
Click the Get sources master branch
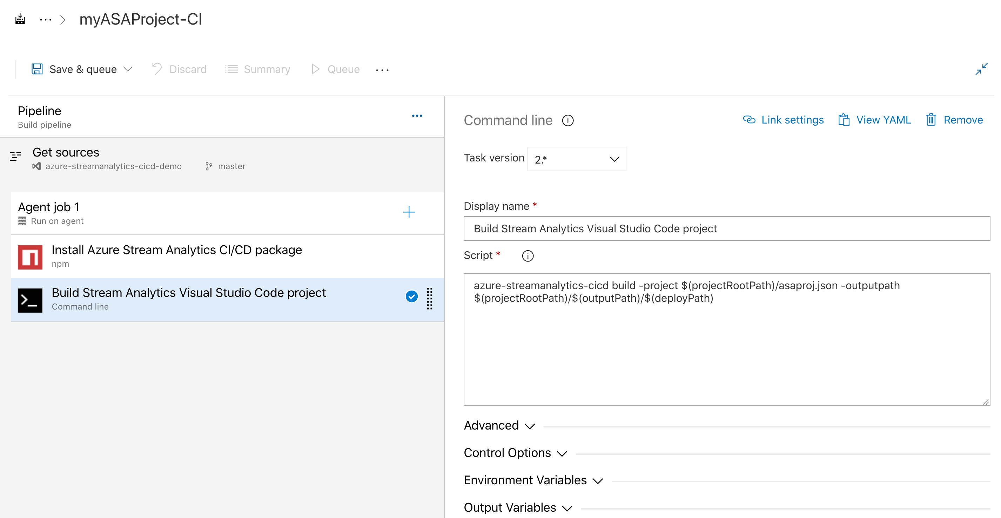[x=232, y=165]
